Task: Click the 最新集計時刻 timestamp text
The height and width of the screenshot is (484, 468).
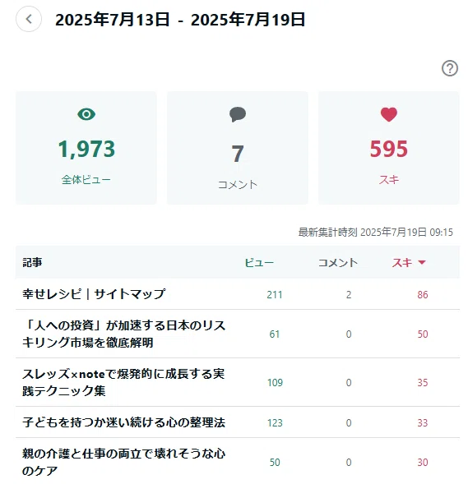Action: (375, 232)
